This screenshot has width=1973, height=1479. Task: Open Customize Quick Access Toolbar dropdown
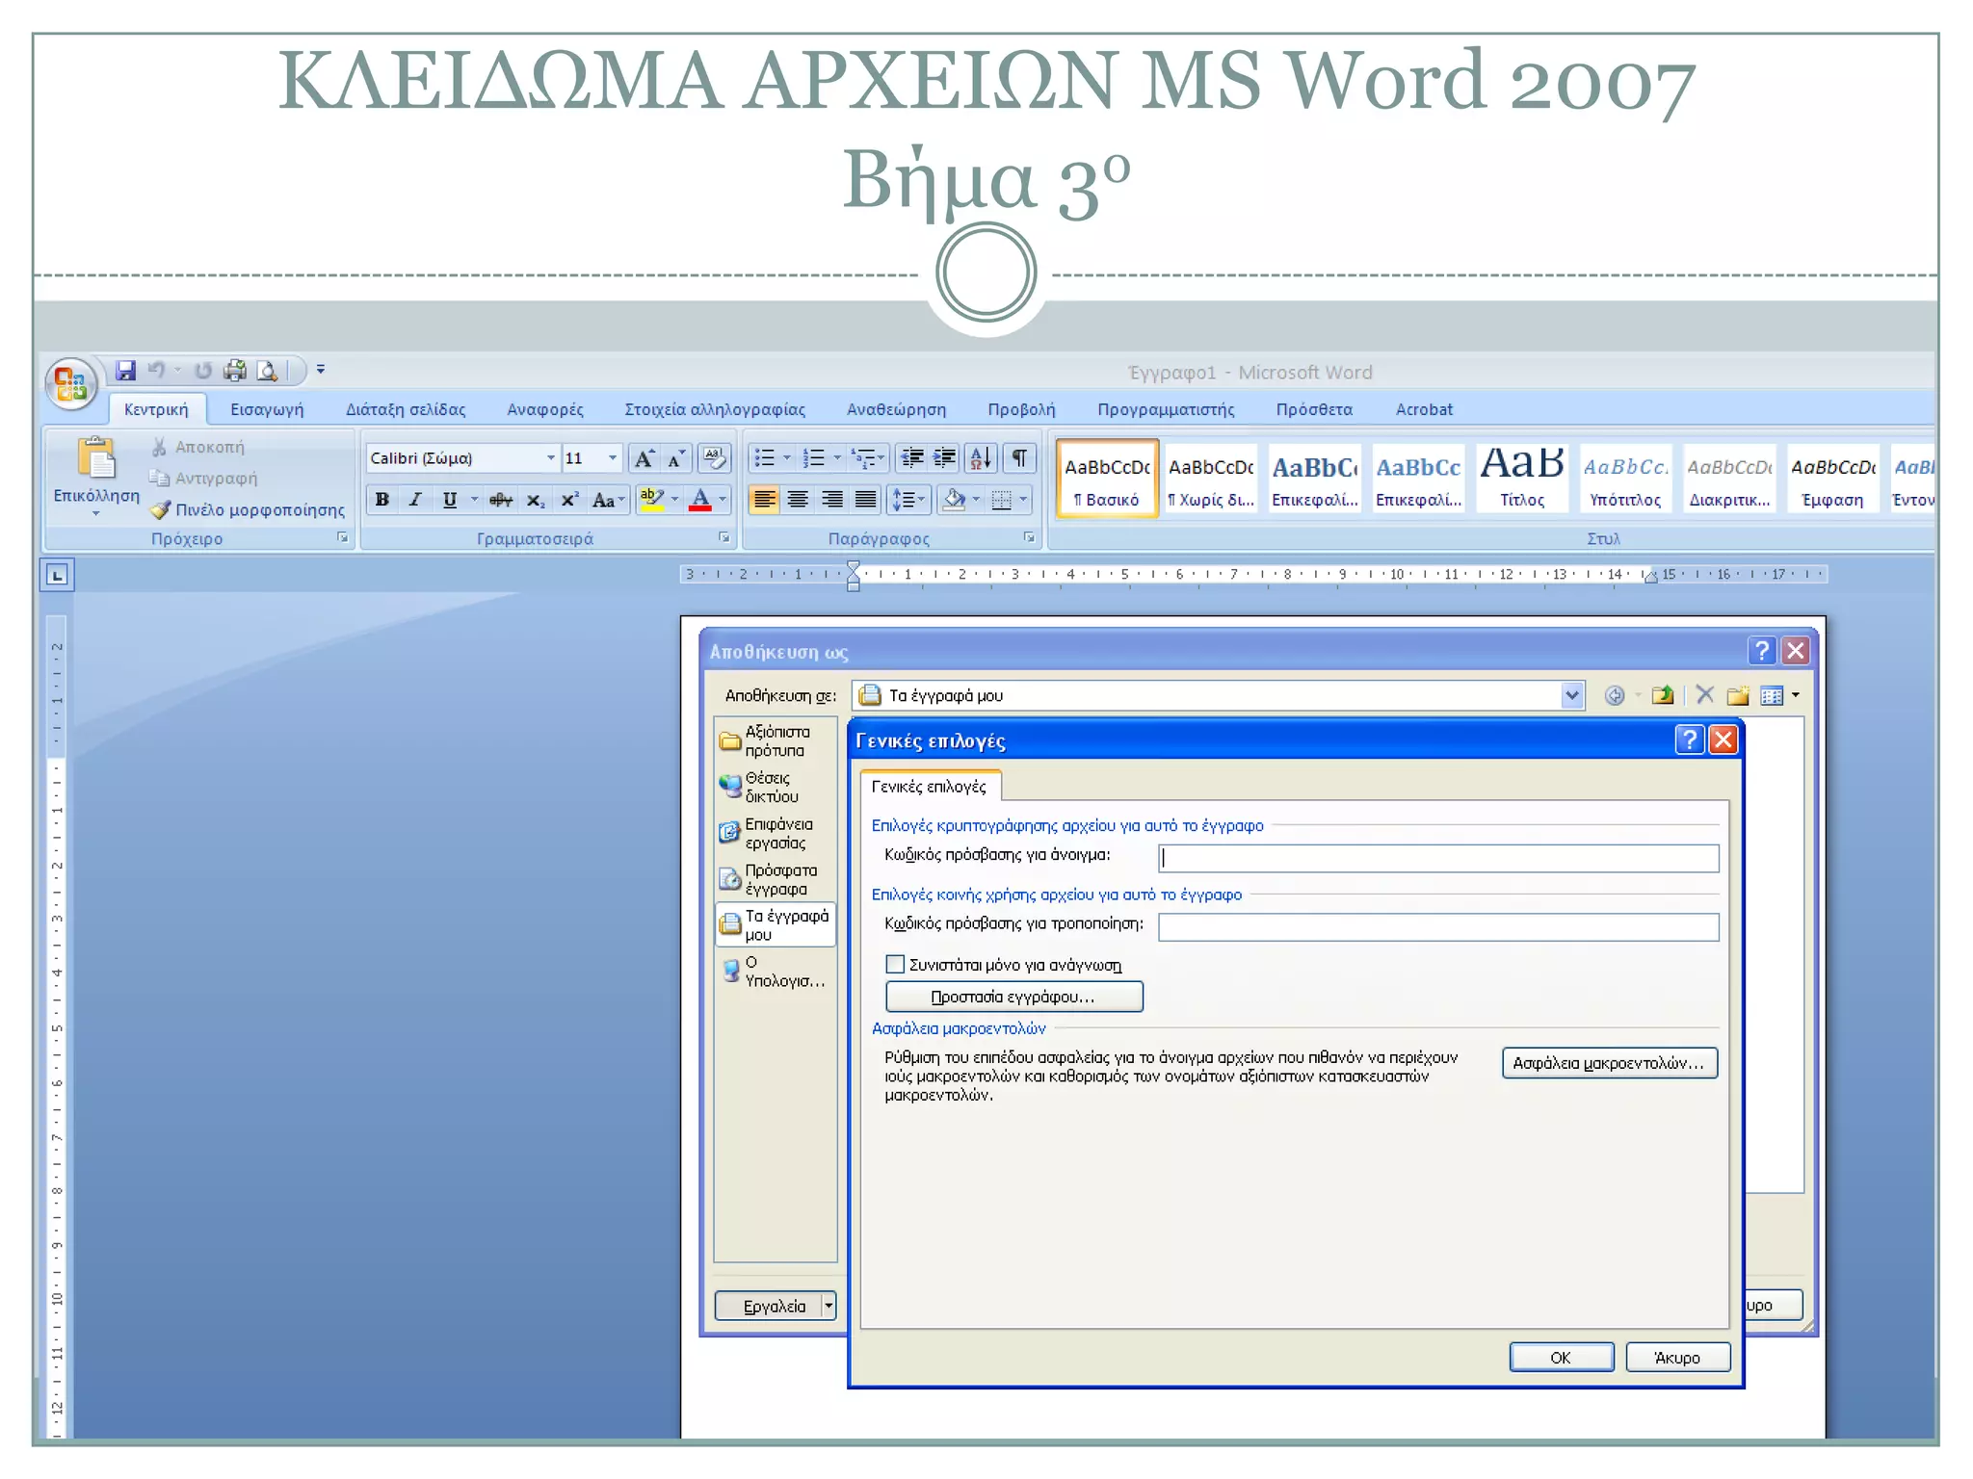tap(321, 370)
